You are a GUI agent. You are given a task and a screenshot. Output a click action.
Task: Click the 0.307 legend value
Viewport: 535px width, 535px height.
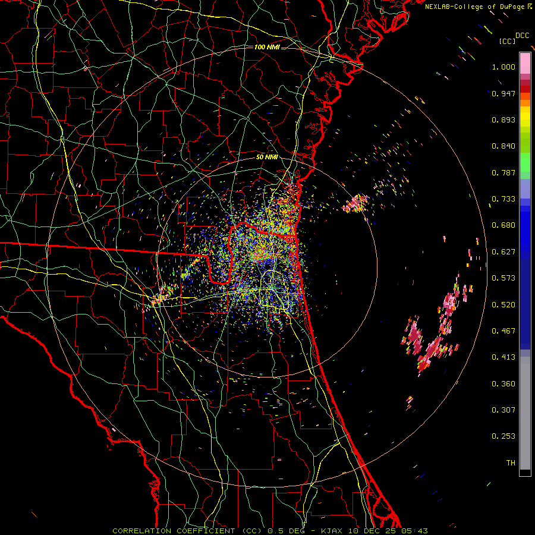point(503,410)
